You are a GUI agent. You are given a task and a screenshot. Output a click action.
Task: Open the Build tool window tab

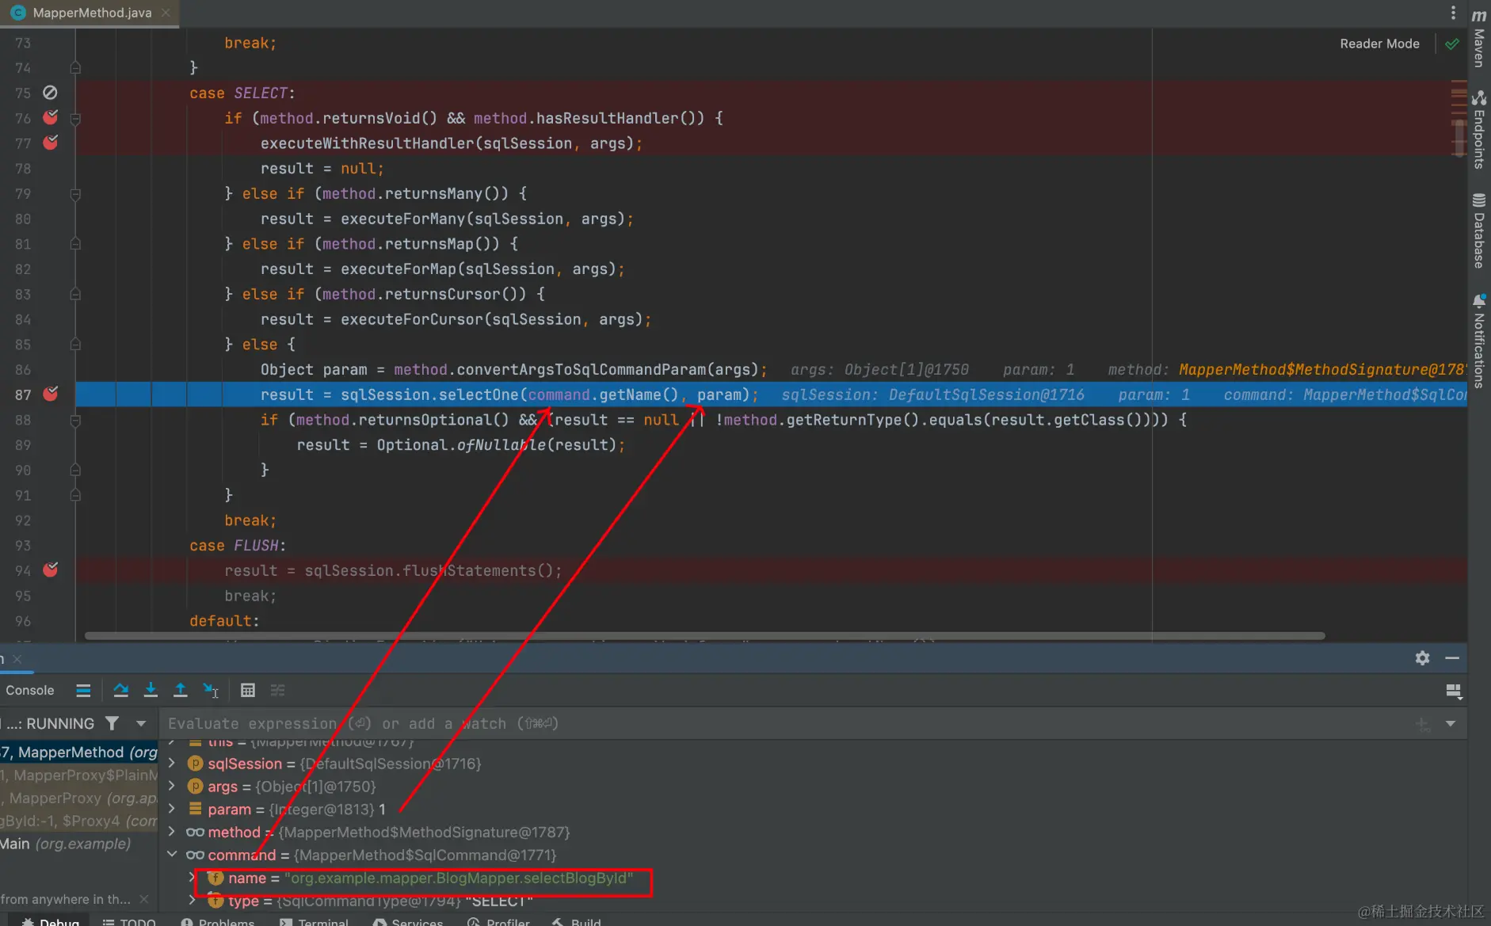[577, 922]
